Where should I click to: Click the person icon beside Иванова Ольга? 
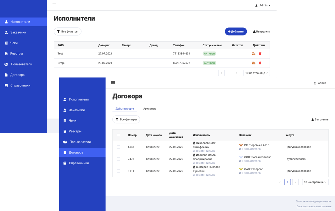[x=194, y=155]
